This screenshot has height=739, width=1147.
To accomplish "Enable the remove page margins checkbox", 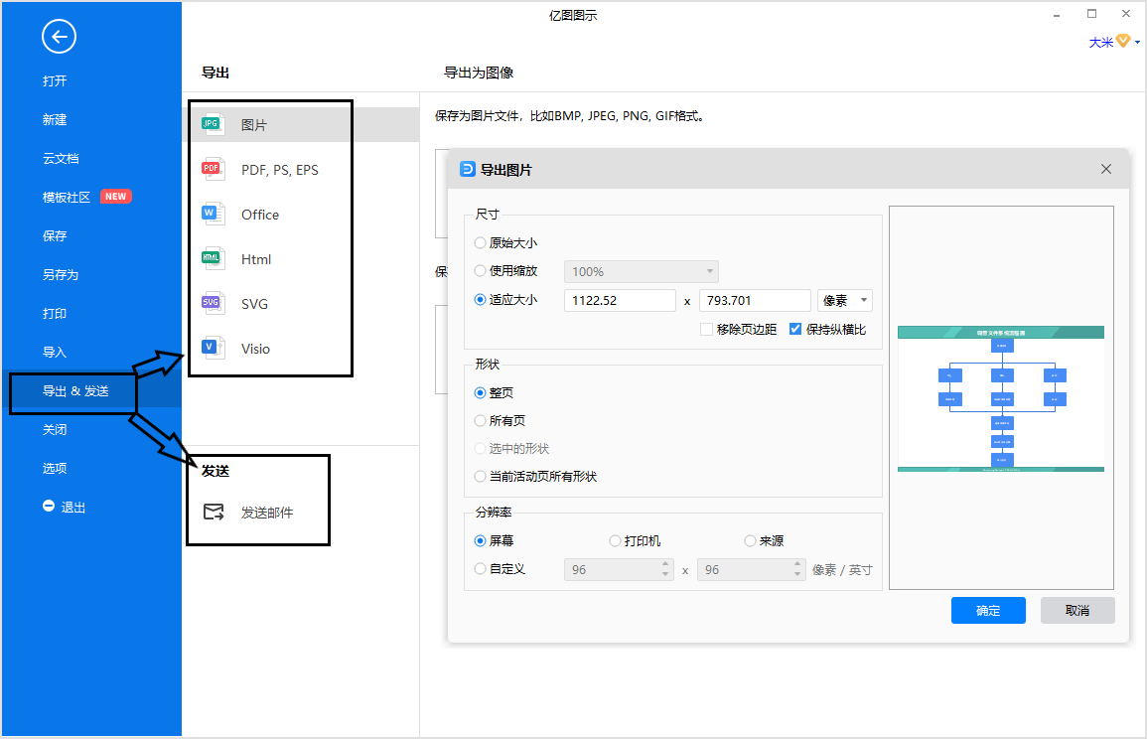I will tap(707, 329).
